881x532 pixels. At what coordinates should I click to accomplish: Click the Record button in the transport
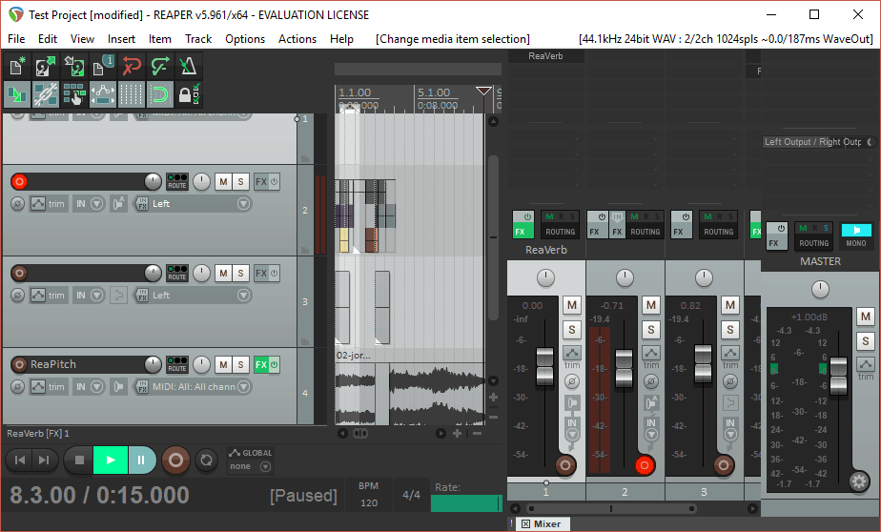175,460
